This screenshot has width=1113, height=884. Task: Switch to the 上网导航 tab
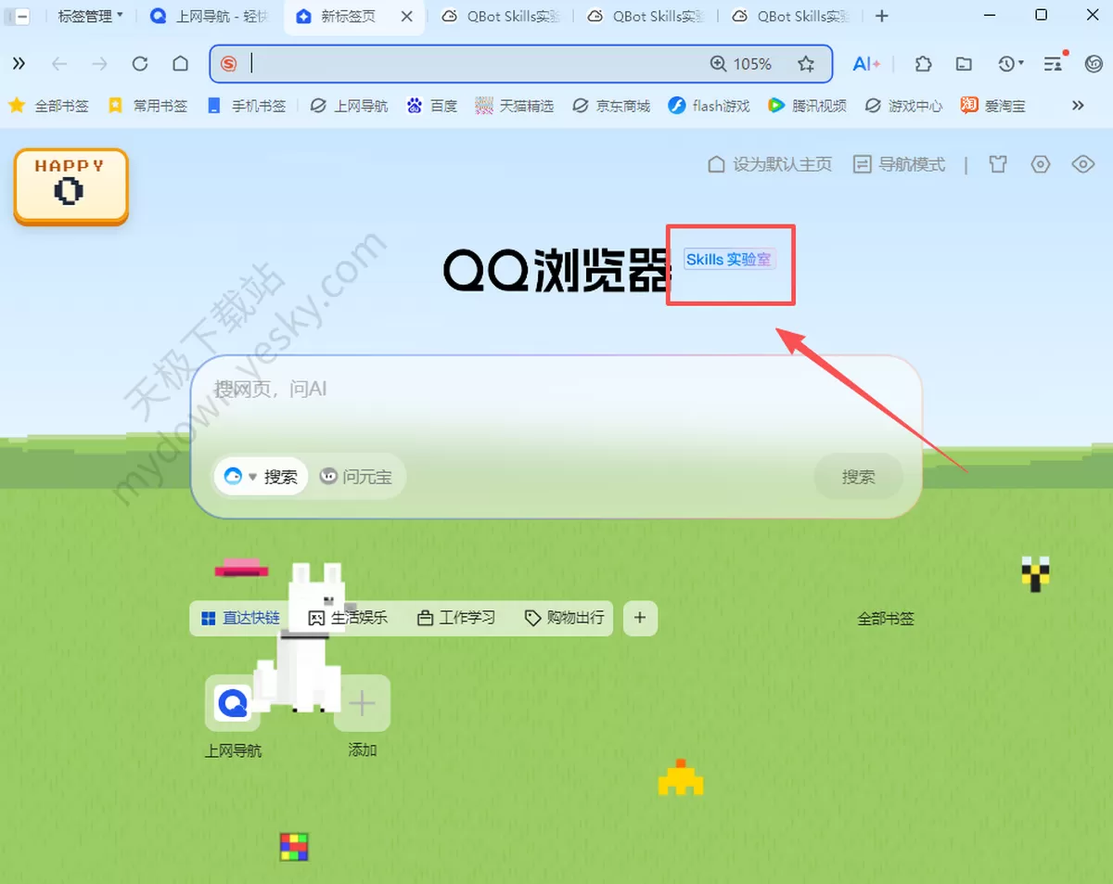pos(210,16)
